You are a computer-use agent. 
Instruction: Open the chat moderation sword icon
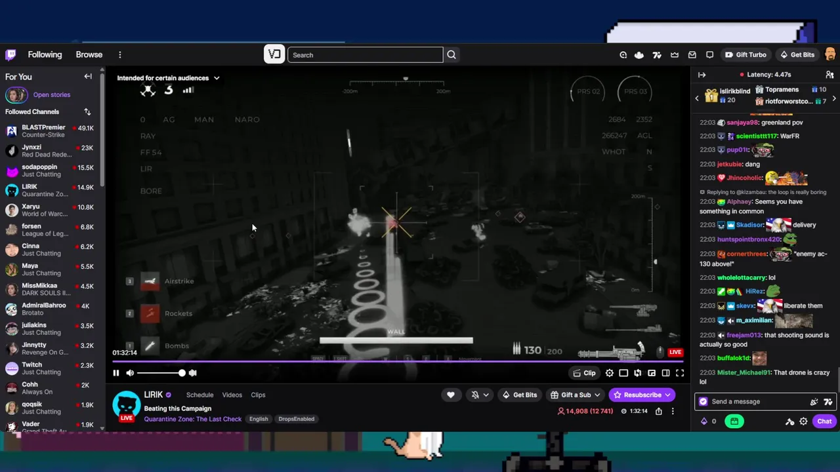tap(790, 422)
